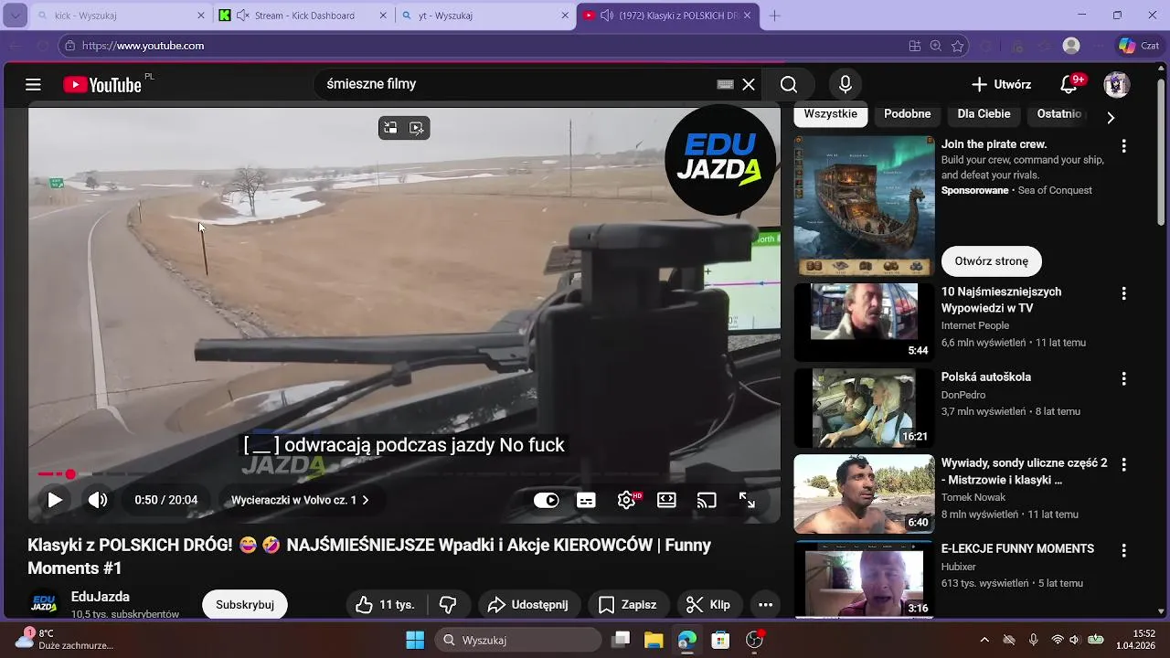Open YouTube notifications bell
Screen dimensions: 1170x658
[1069, 84]
